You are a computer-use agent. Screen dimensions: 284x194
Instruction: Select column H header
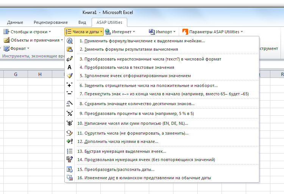click(40, 74)
